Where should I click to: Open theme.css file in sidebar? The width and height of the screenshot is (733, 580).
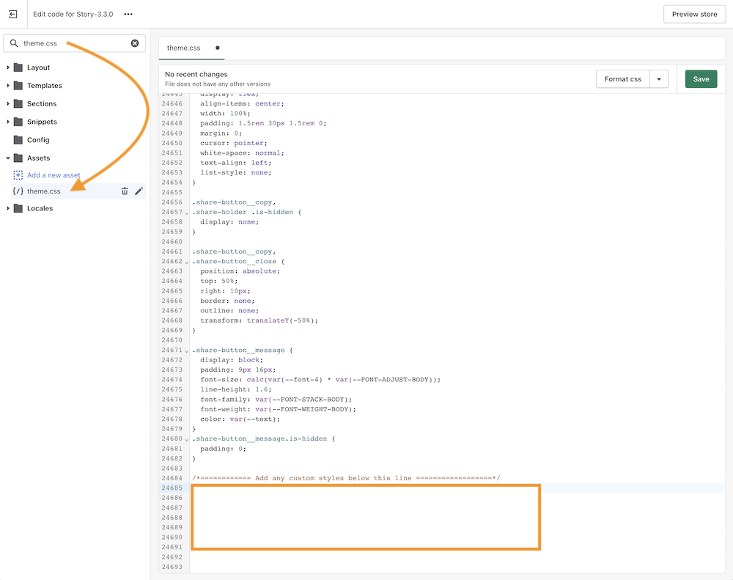point(44,191)
